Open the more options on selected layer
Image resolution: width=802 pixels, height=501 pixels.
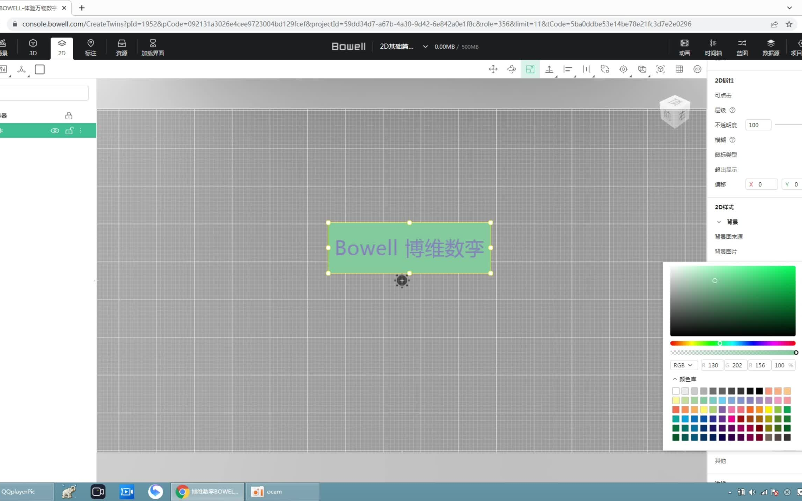coord(80,131)
